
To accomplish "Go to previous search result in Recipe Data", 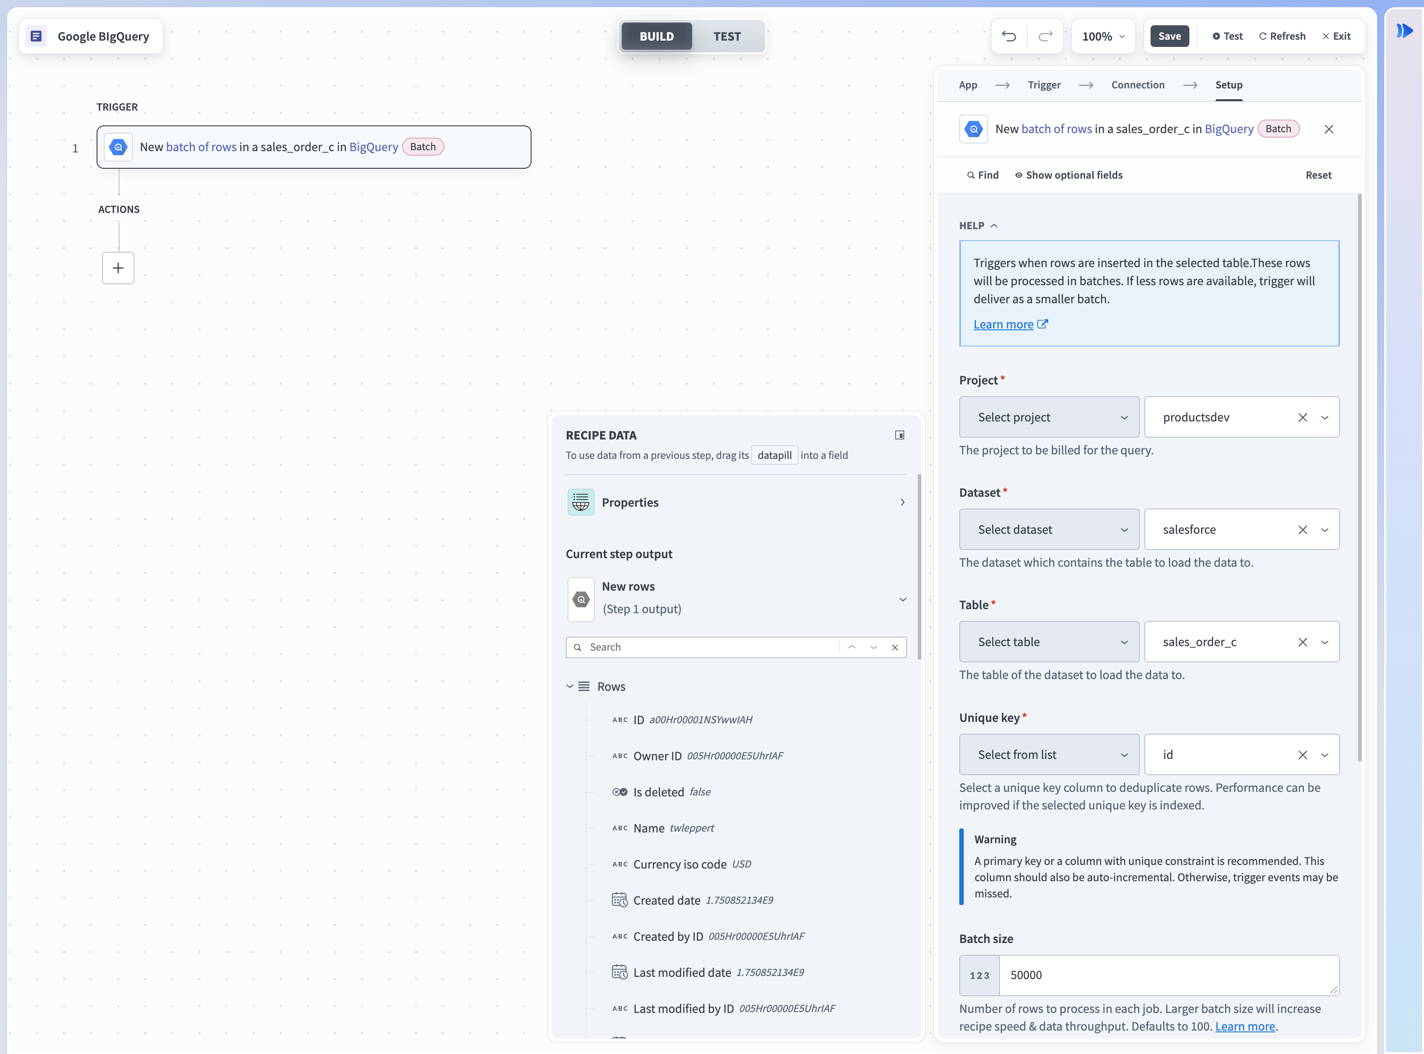I will point(852,647).
